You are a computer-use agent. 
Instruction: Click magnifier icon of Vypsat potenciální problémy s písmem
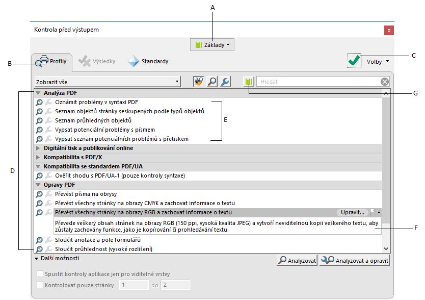click(x=39, y=130)
